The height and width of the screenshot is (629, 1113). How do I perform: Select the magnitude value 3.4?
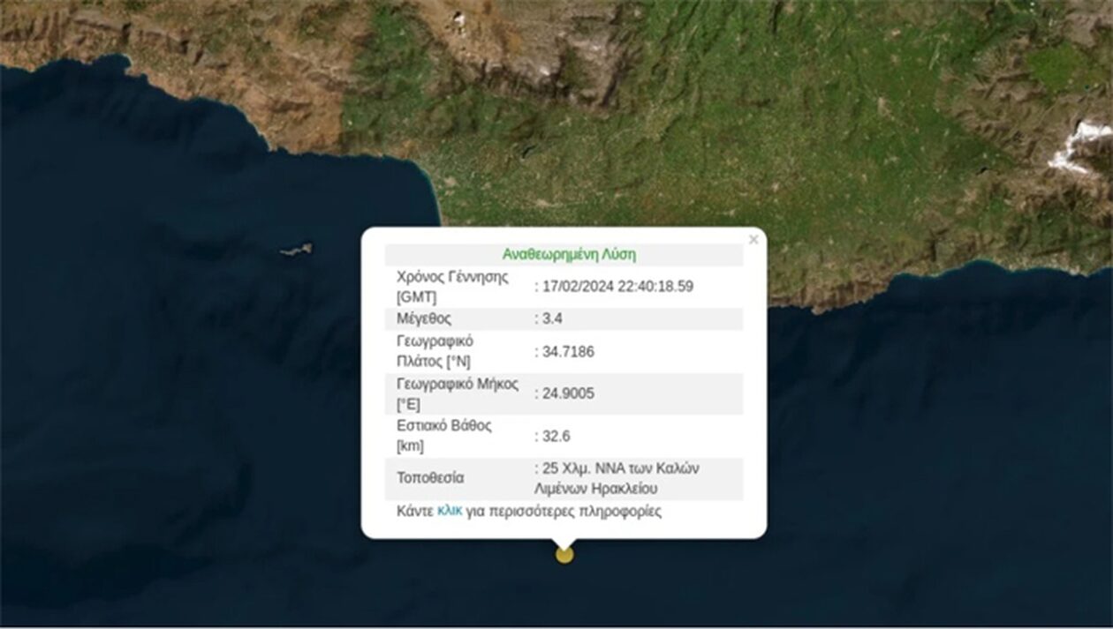(554, 319)
